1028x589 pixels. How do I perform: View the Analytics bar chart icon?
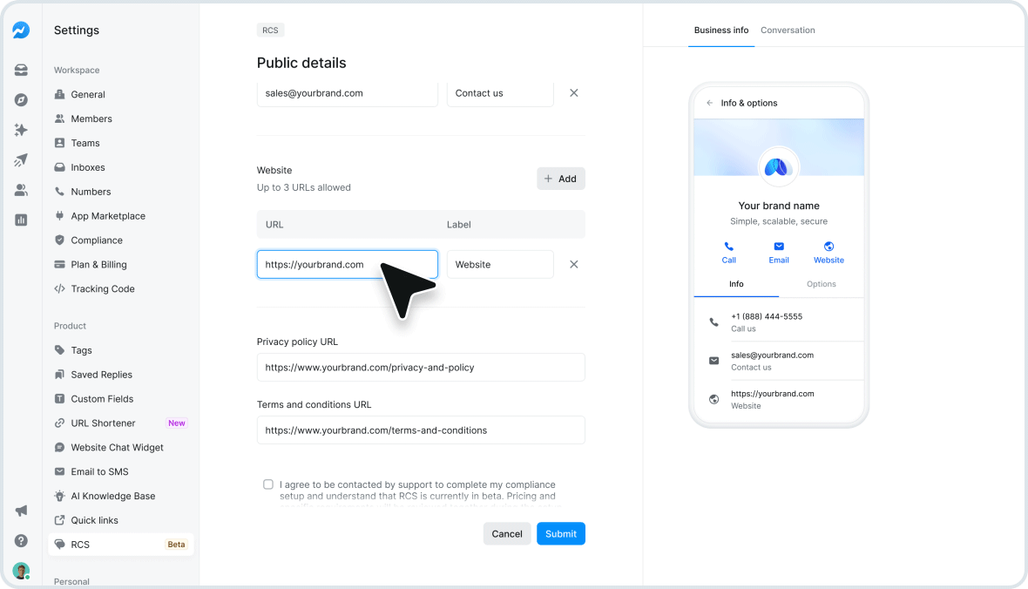pyautogui.click(x=21, y=220)
